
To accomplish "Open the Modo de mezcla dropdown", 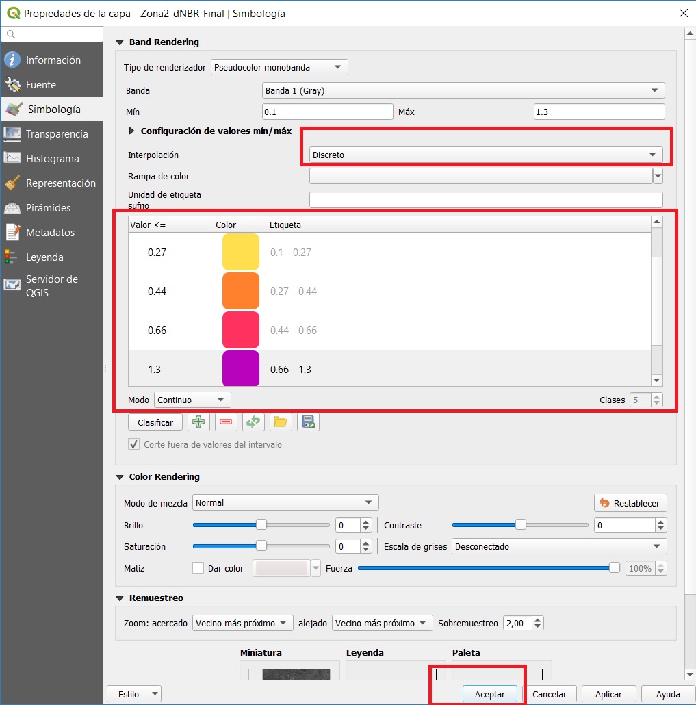I will [x=285, y=502].
